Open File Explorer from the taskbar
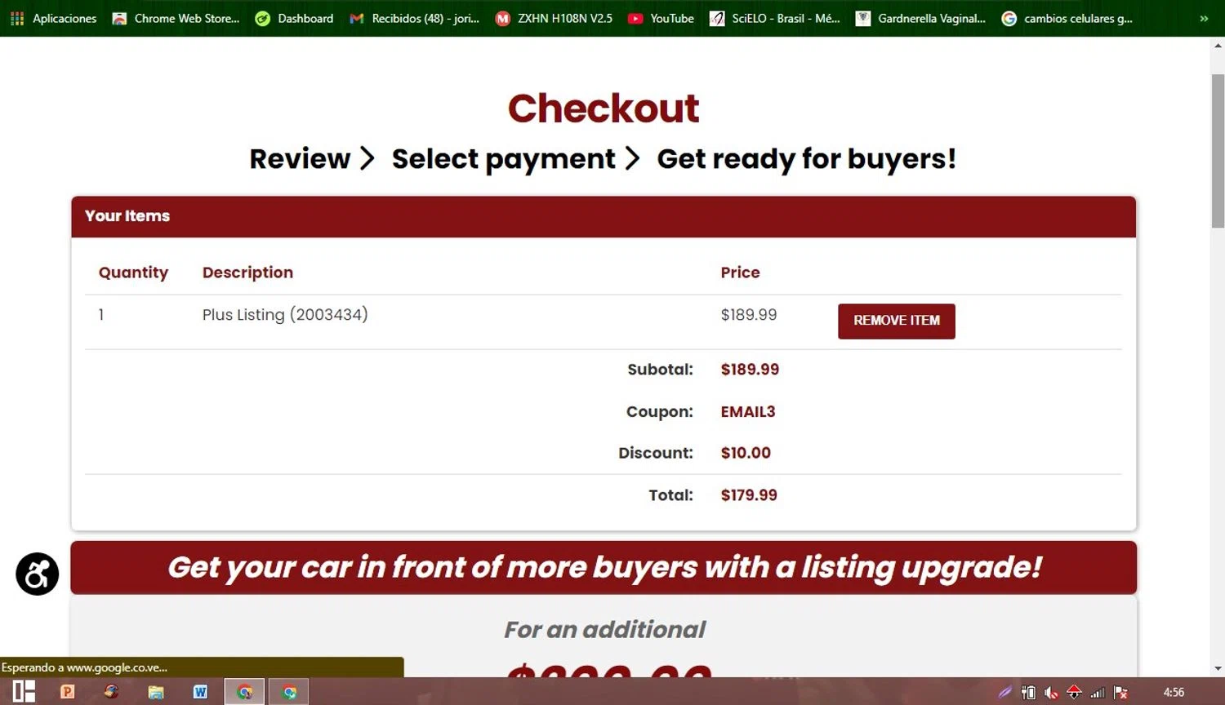Viewport: 1225px width, 705px height. pyautogui.click(x=156, y=692)
